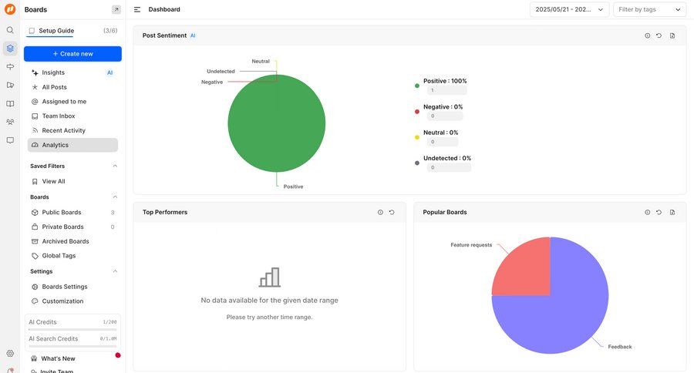Click the green Positive sentiment pie
694x373 pixels.
pyautogui.click(x=277, y=123)
